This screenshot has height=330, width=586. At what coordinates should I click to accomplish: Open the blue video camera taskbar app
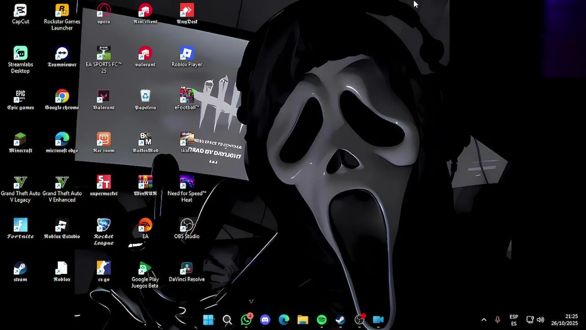click(378, 320)
